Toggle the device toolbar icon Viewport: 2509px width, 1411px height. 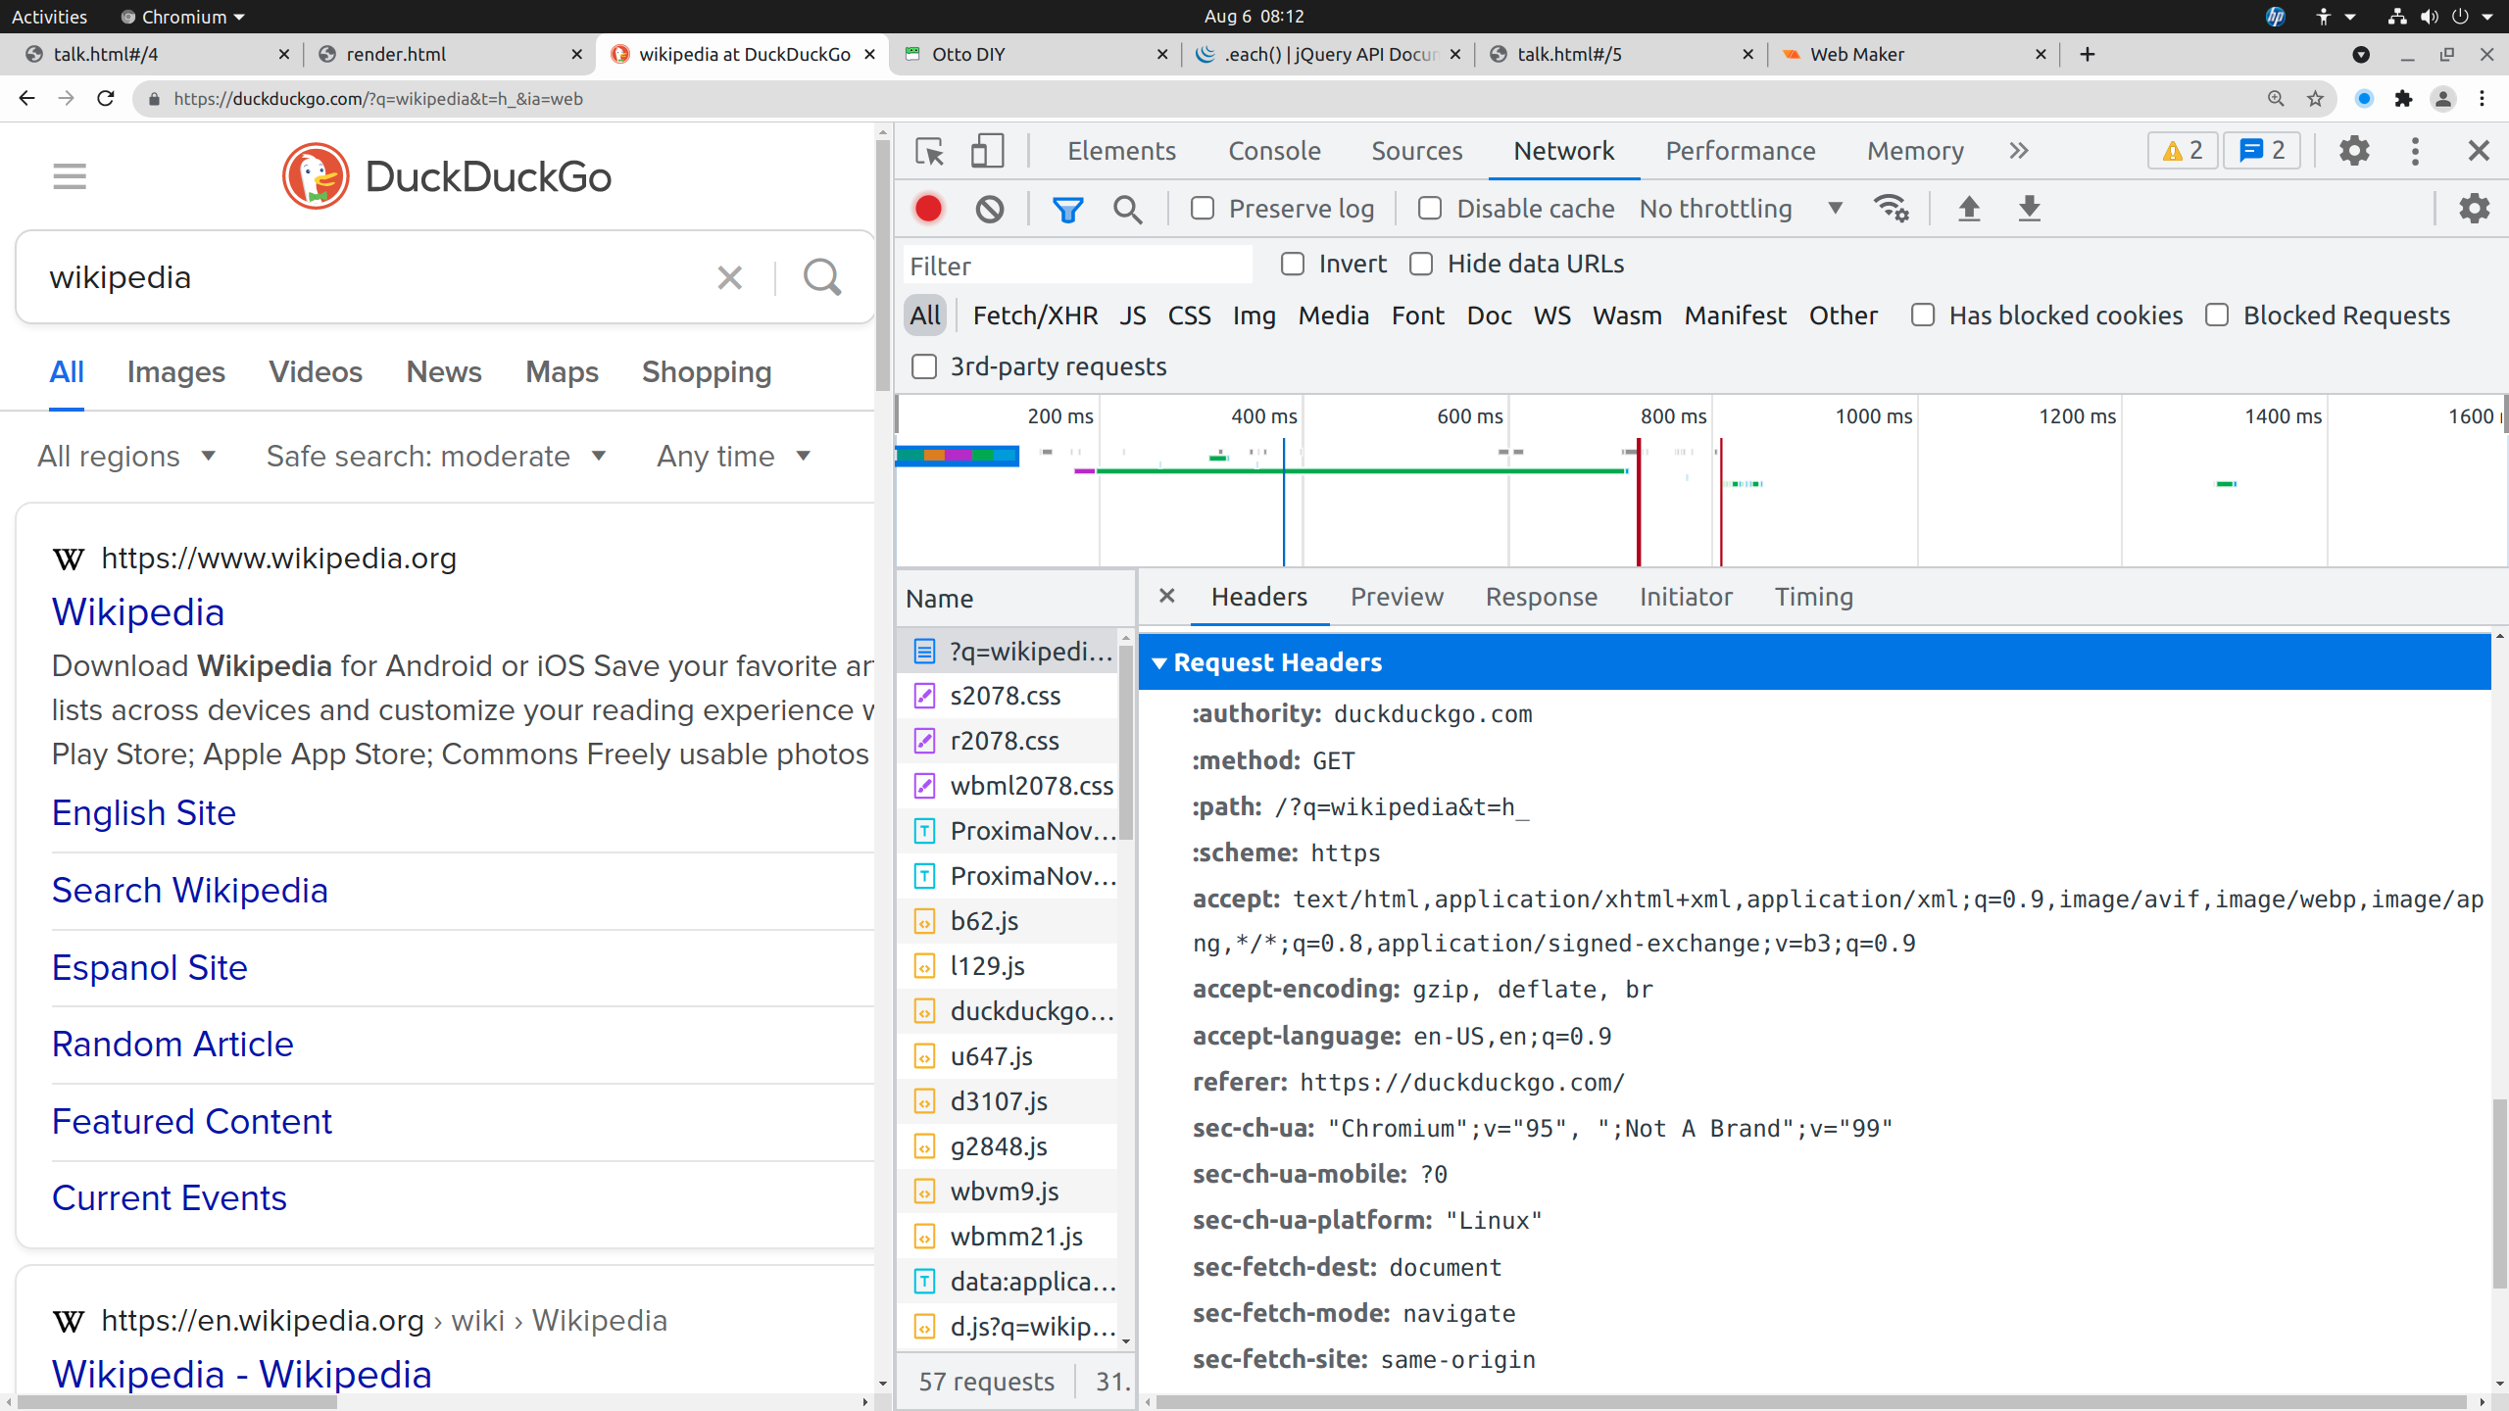pos(986,151)
